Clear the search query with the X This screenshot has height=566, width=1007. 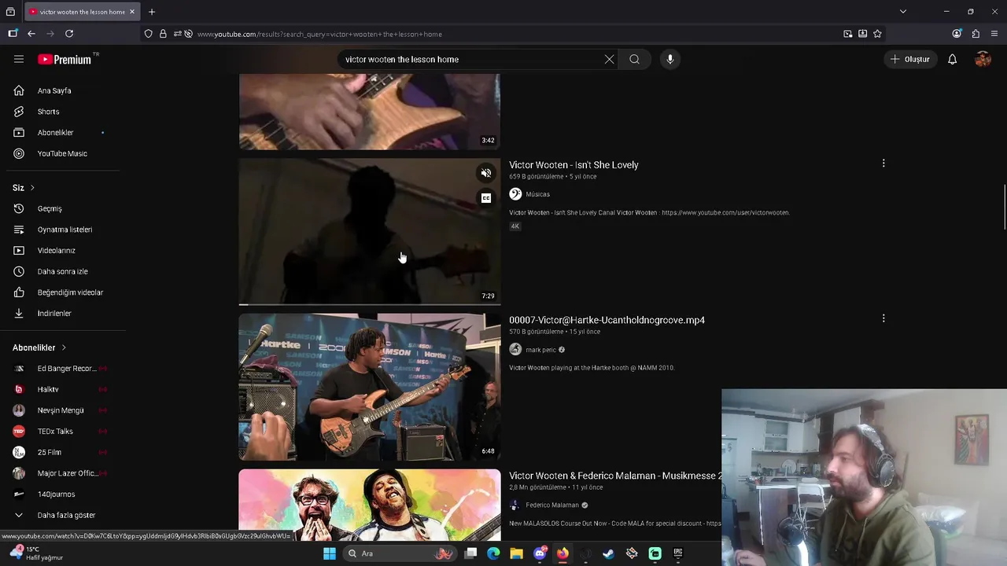[609, 59]
